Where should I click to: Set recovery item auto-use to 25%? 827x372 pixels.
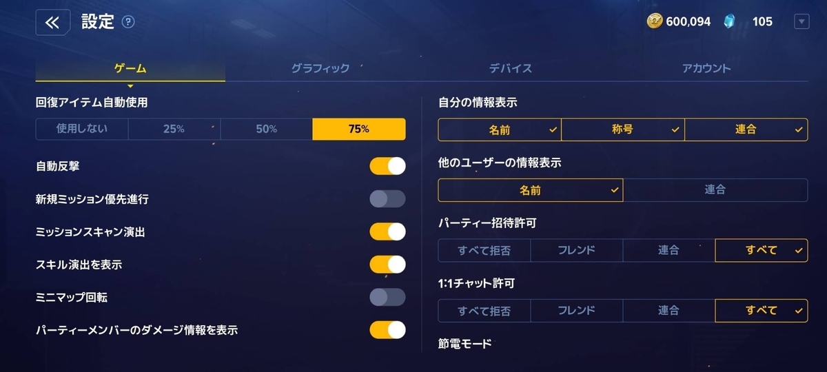coord(174,129)
